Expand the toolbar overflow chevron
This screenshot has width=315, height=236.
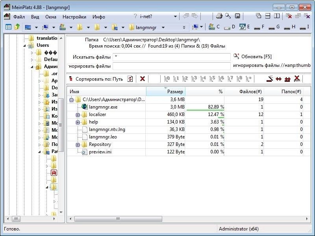click(184, 27)
